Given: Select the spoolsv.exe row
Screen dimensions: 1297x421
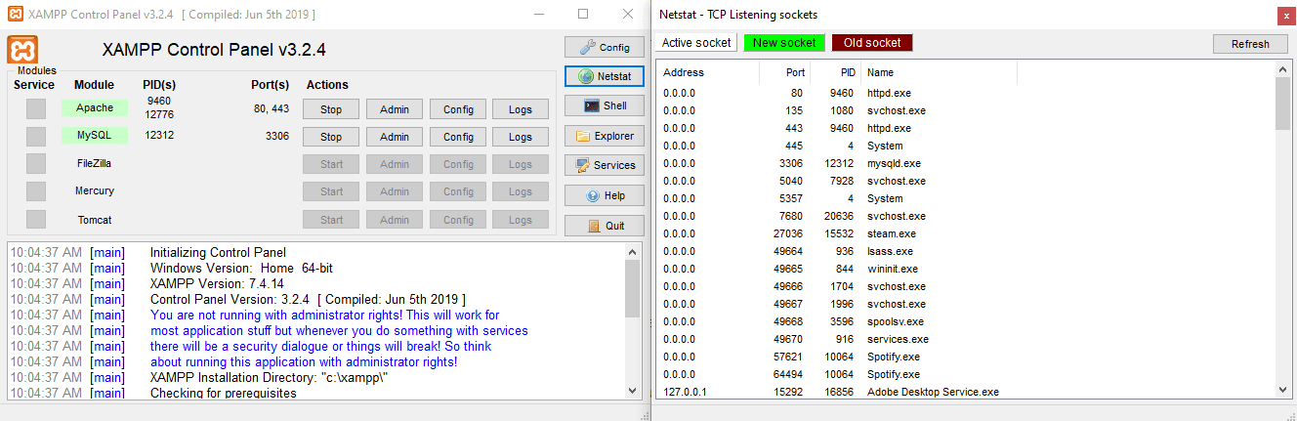Looking at the screenshot, I should coord(966,321).
